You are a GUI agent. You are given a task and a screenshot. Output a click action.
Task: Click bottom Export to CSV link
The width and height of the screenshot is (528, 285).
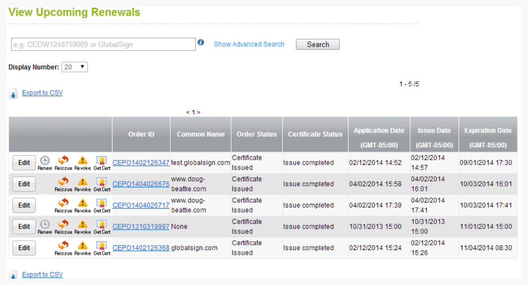pyautogui.click(x=42, y=275)
